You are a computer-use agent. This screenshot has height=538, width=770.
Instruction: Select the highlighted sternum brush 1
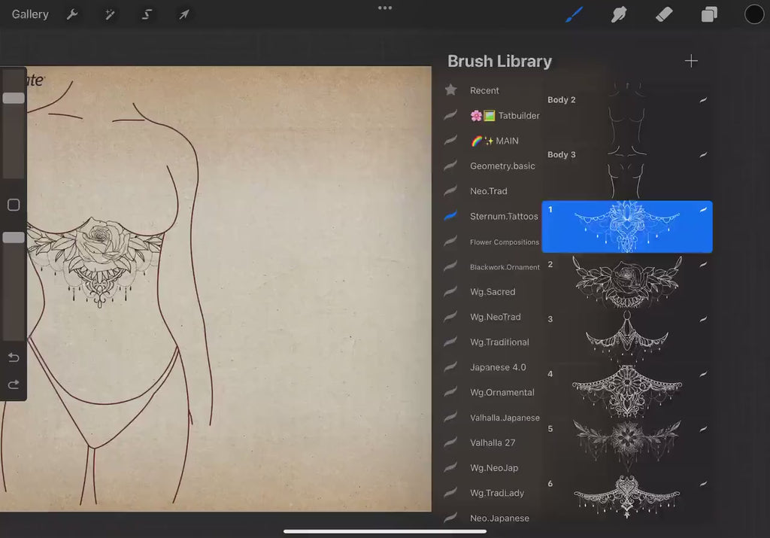click(x=627, y=227)
